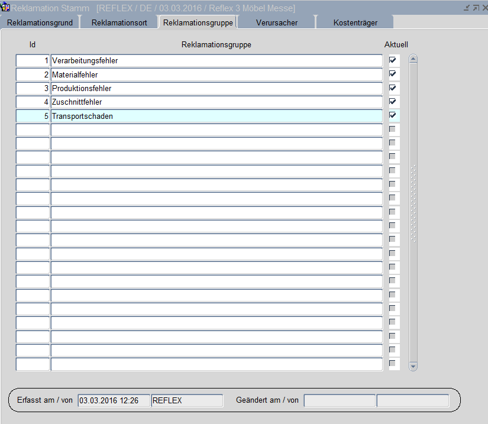
Task: Click the first empty Reklamationsgruppe row
Action: 216,130
